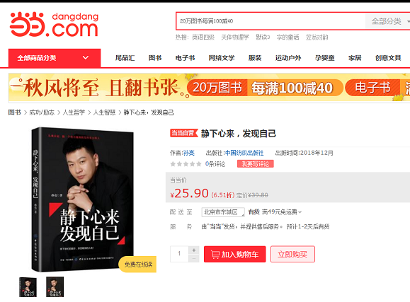Decrease quantity with the minus stepper
Screen dimensions: 410x302
(194, 258)
